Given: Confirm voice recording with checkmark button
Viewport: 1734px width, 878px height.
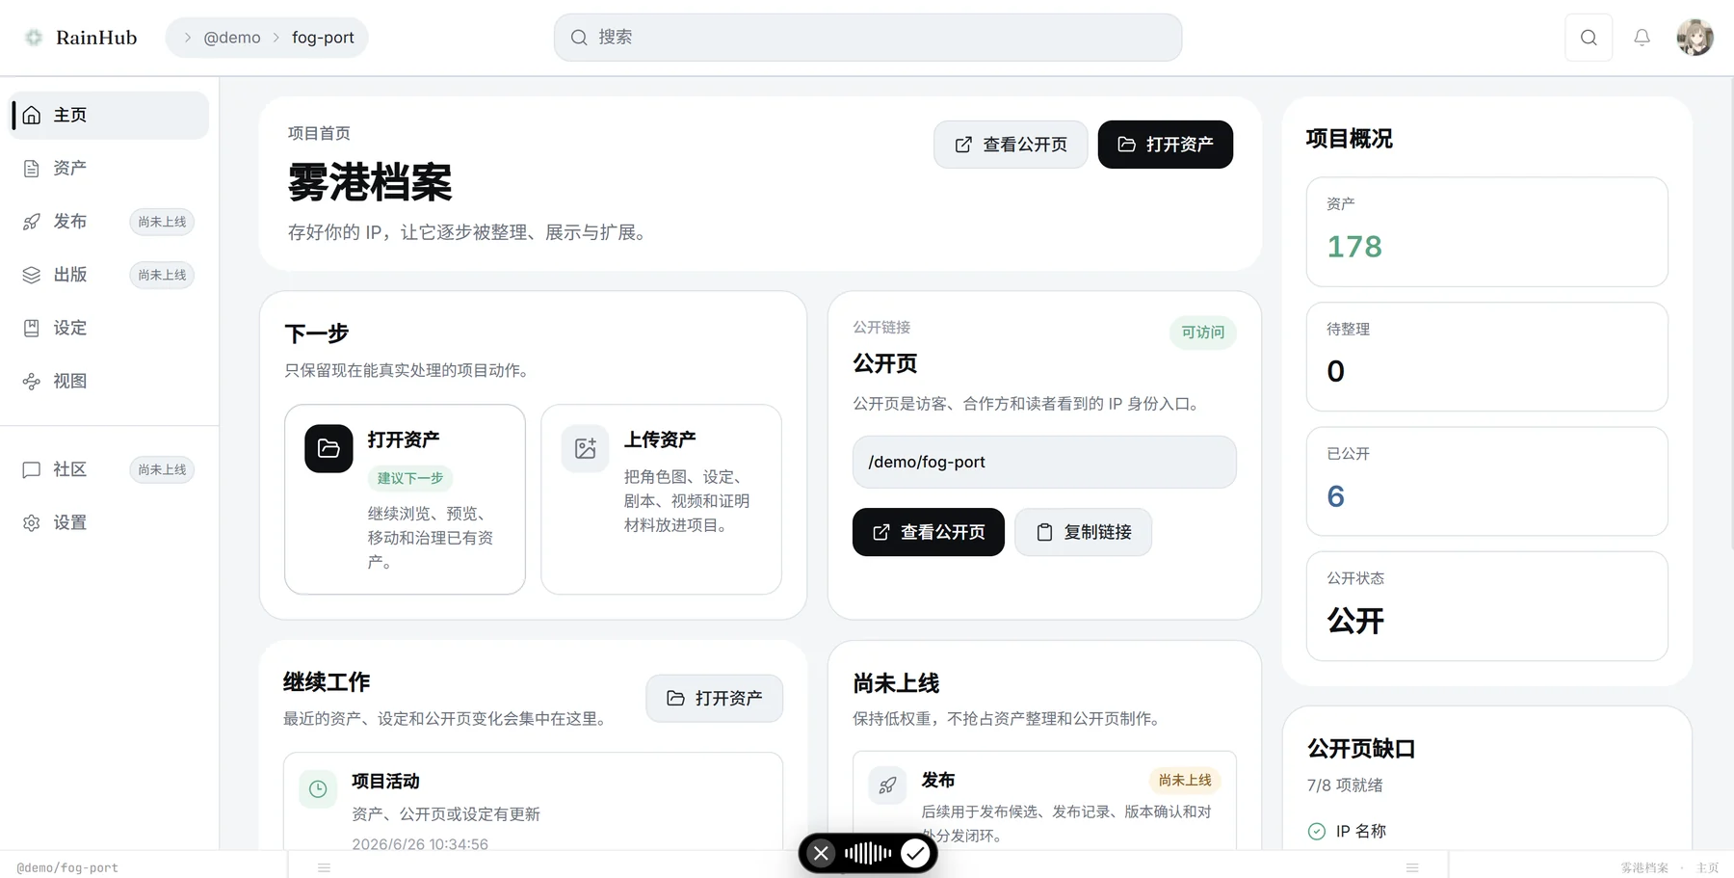Looking at the screenshot, I should point(915,853).
